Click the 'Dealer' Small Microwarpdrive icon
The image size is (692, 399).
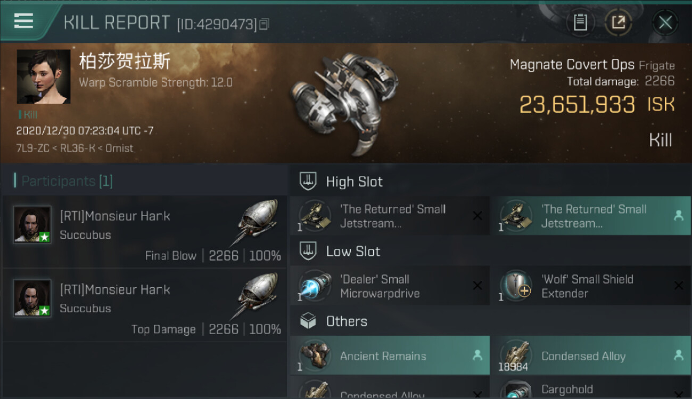315,286
